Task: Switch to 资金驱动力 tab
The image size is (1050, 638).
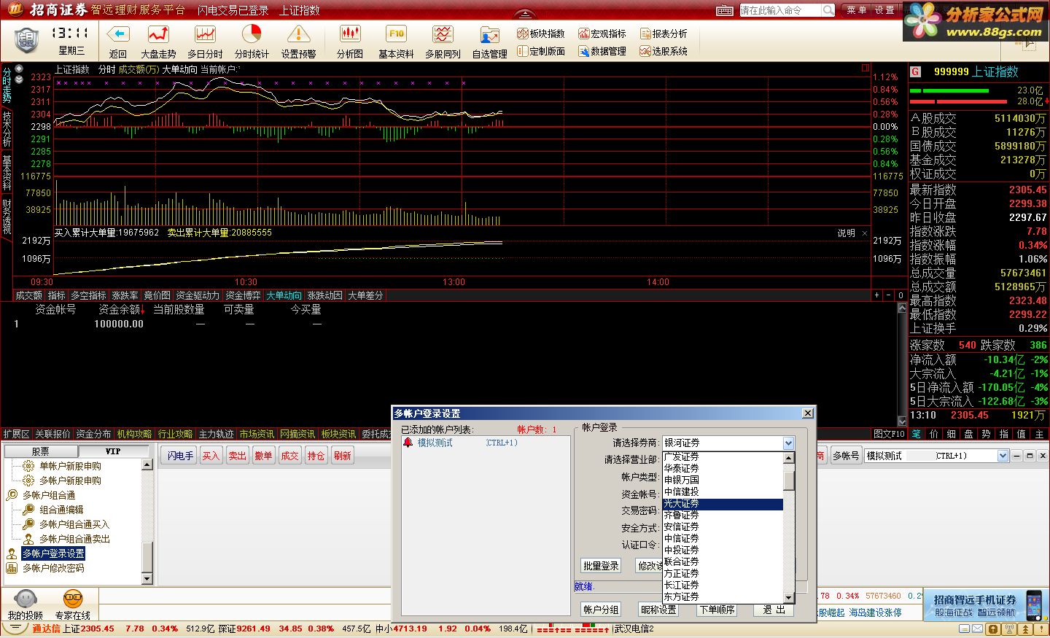Action: pos(198,295)
